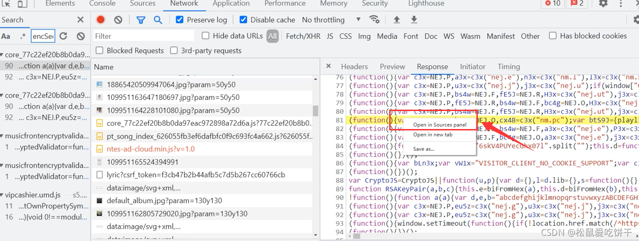
Task: Toggle the .* regular expression option
Action: point(23,36)
